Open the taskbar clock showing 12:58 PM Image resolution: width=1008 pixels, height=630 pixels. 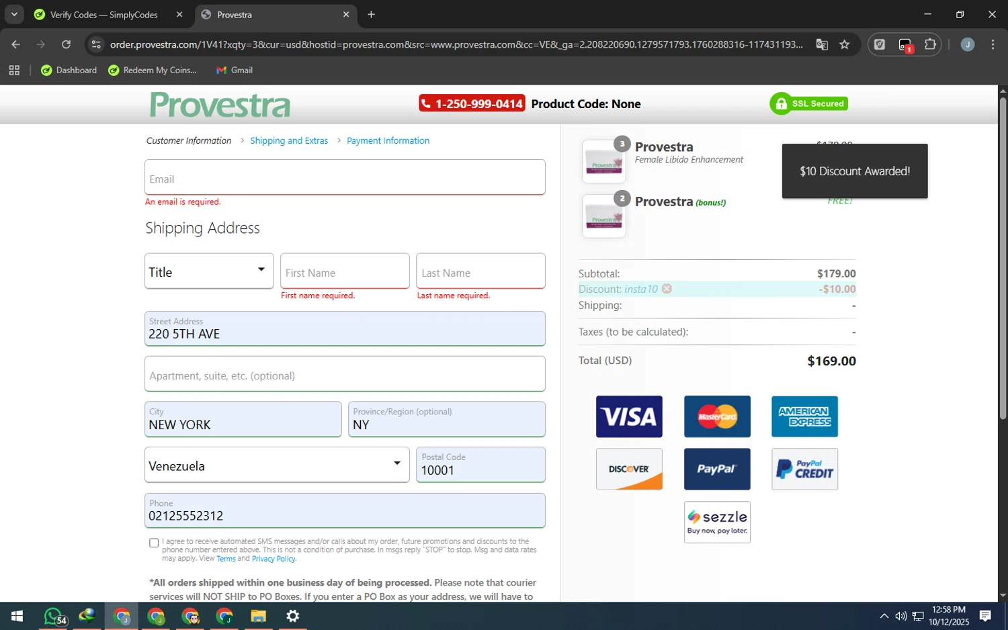tap(949, 616)
